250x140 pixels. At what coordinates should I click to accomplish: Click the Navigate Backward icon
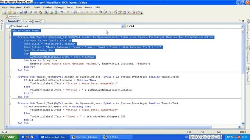(x=75, y=12)
